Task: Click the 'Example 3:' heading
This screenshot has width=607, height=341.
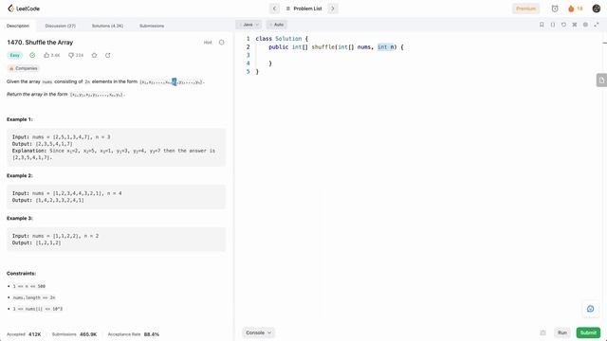Action: [x=20, y=219]
